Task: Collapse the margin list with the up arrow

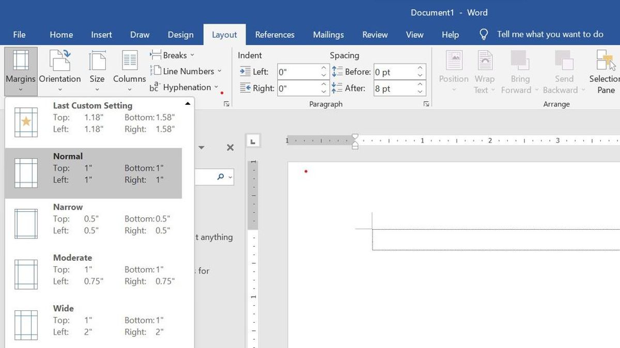Action: (187, 103)
